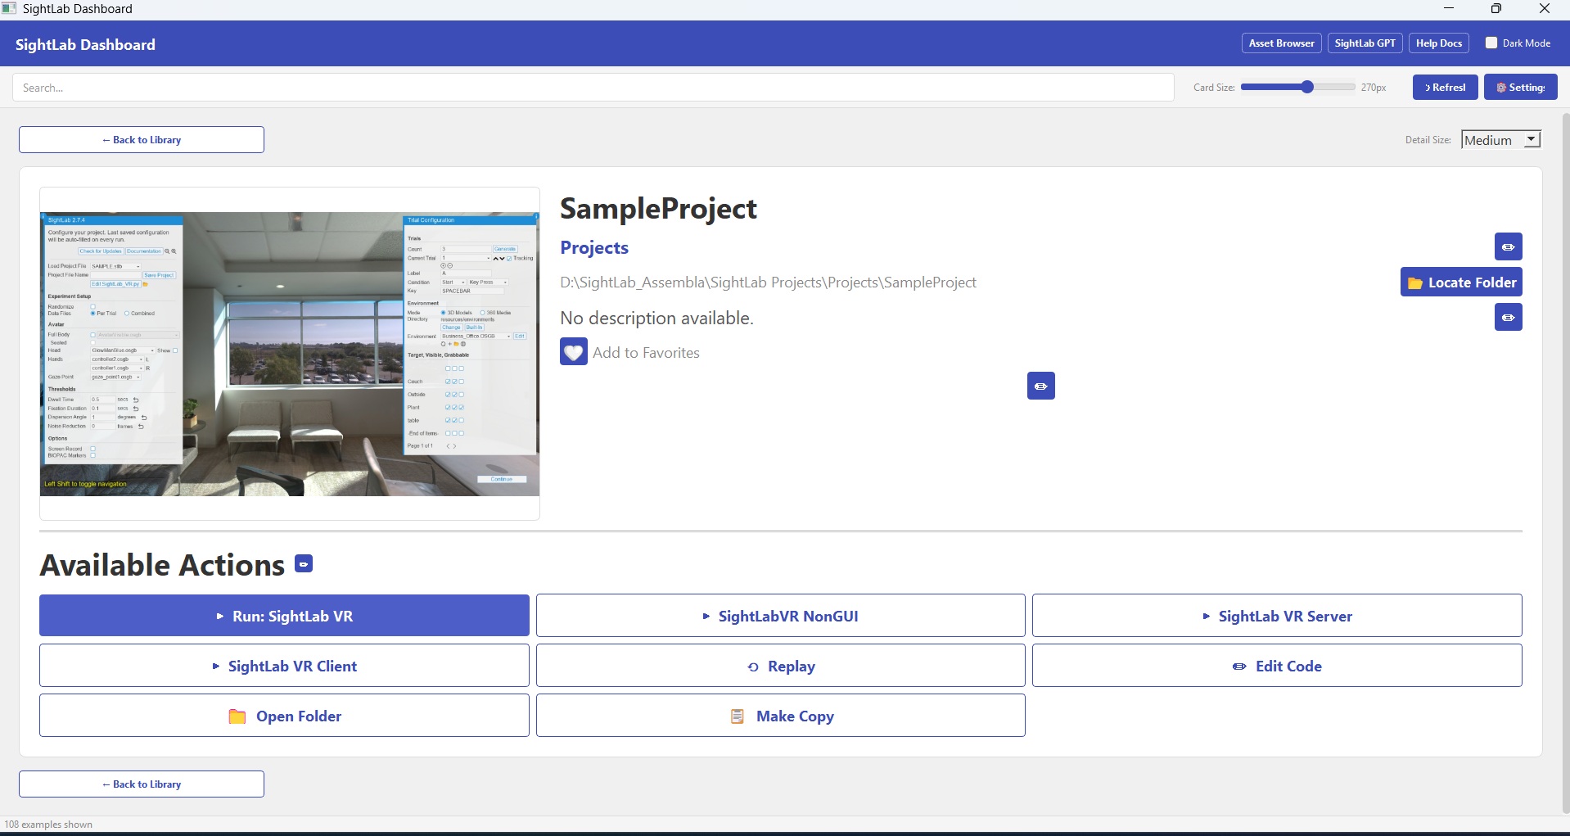Screen dimensions: 1570x836
Task: Click the Run: SightLab VR button
Action: (284, 616)
